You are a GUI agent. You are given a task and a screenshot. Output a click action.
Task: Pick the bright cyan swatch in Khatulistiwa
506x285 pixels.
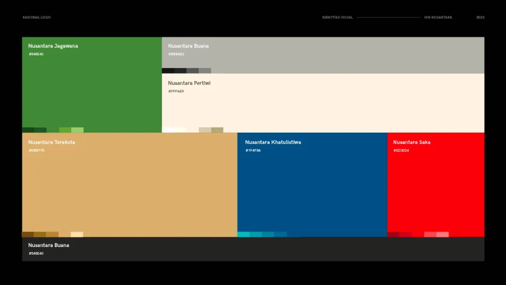(x=244, y=234)
